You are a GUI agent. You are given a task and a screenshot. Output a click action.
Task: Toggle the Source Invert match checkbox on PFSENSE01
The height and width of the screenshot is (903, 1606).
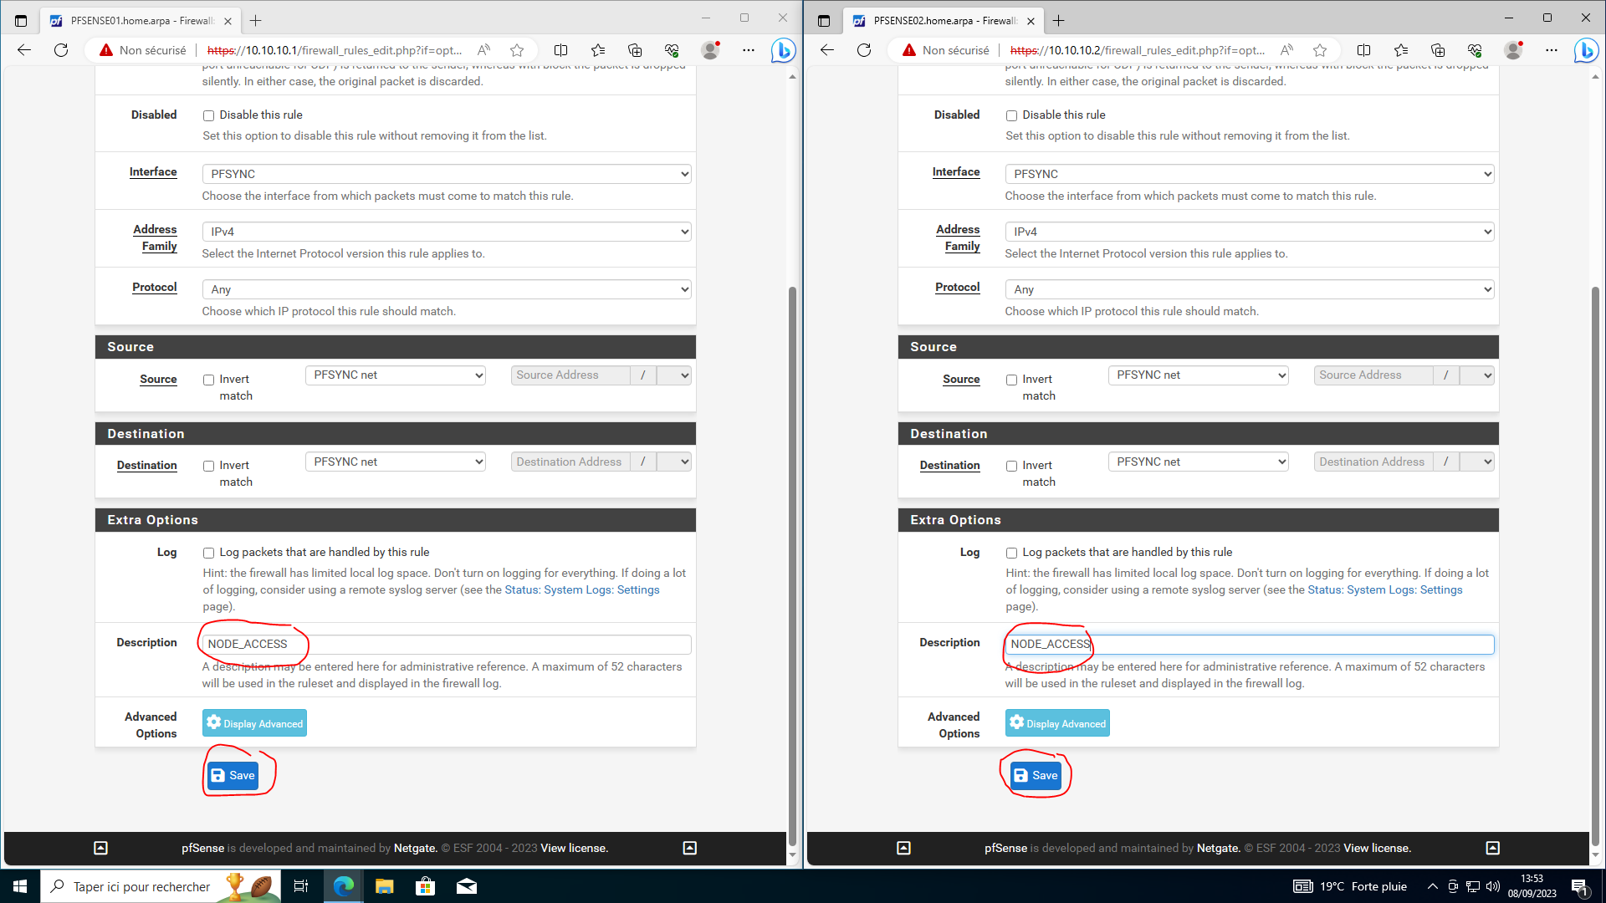coord(209,380)
